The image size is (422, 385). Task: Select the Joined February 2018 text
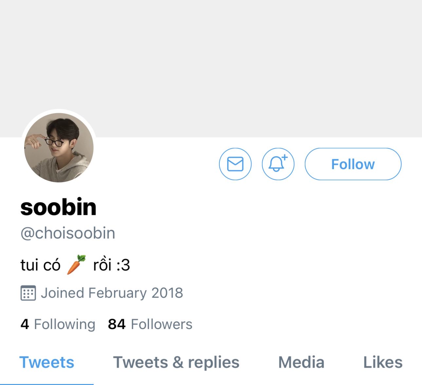point(112,293)
